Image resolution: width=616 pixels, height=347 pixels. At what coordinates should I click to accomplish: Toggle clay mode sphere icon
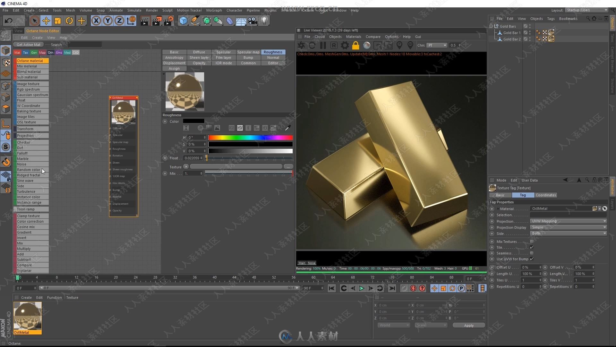pyautogui.click(x=366, y=45)
